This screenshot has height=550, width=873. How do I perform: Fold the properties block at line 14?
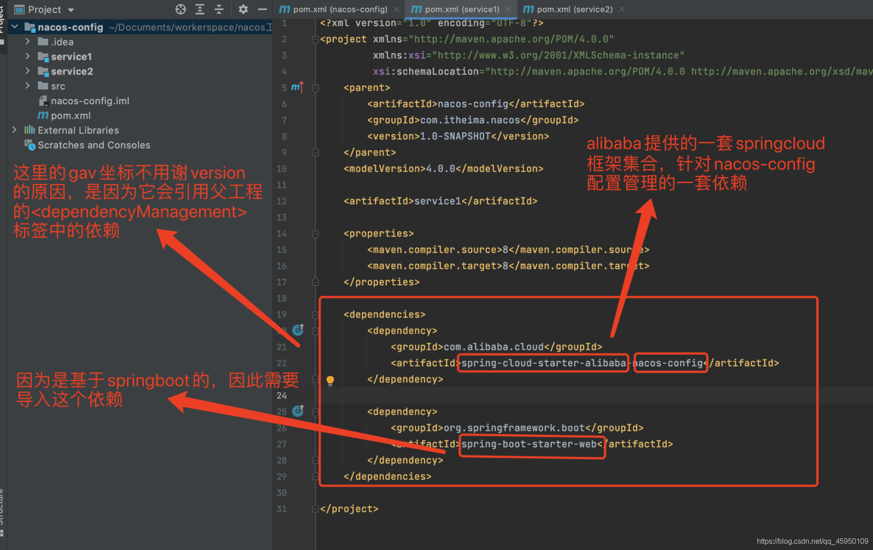pyautogui.click(x=315, y=234)
